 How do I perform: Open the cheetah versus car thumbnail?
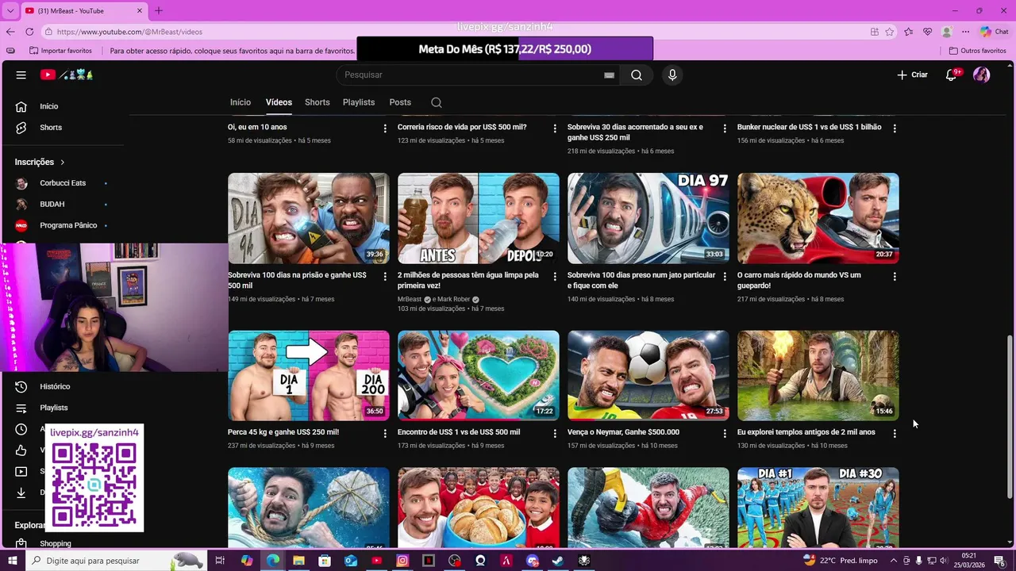(818, 218)
